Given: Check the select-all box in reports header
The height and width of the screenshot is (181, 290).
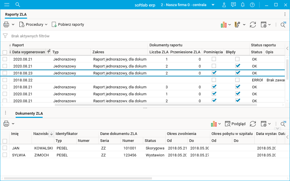Looking at the screenshot, I should pyautogui.click(x=5, y=52).
